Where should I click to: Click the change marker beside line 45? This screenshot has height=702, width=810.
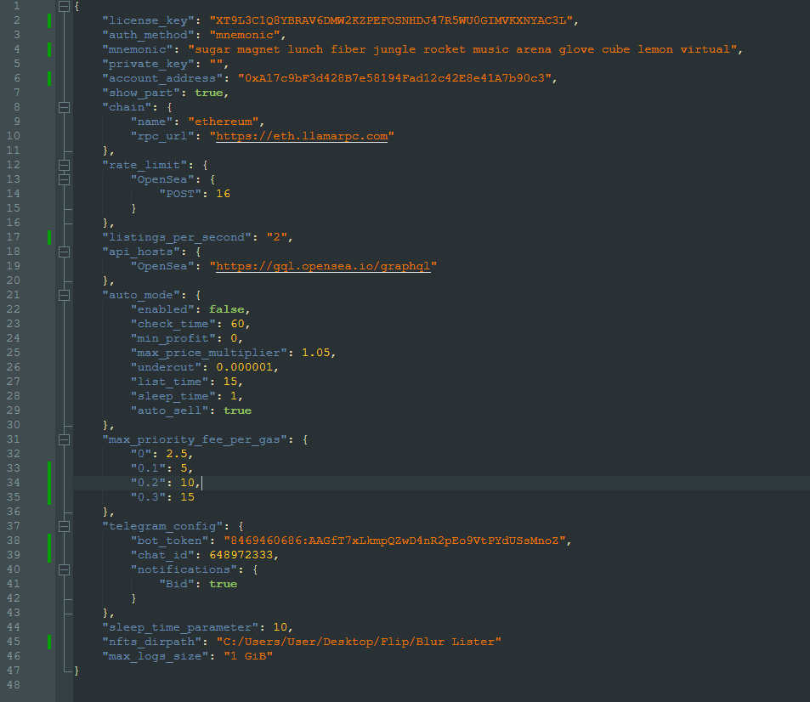49,642
